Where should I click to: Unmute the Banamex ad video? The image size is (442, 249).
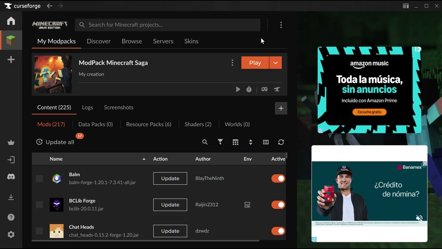[419, 218]
